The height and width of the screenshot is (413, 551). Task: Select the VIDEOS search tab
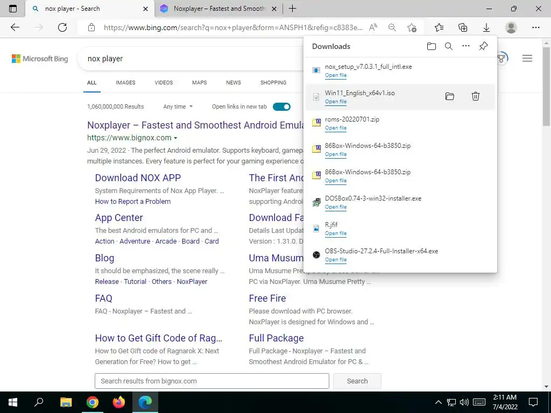pos(164,82)
